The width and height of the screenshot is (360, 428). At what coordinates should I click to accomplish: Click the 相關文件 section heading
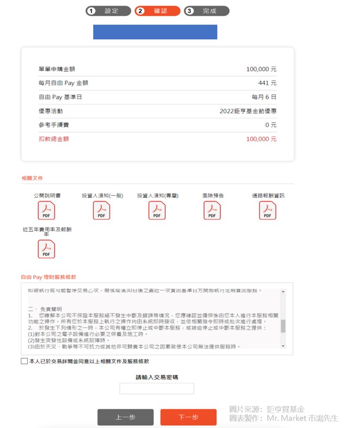(32, 178)
